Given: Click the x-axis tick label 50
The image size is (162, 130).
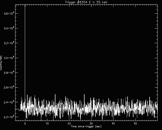Looking at the screenshot, I should tap(135, 123).
